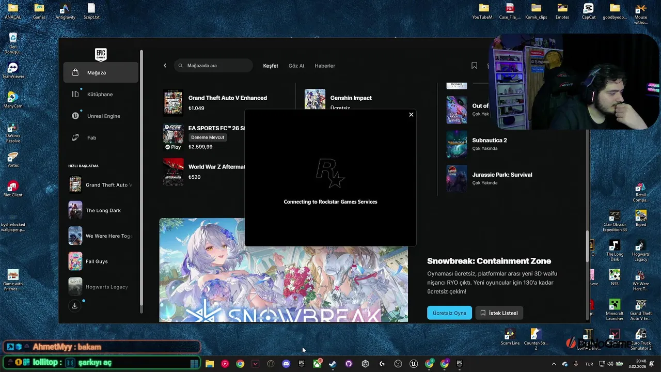The image size is (661, 372).
Task: Expand the hidden system tray icons
Action: (554, 364)
